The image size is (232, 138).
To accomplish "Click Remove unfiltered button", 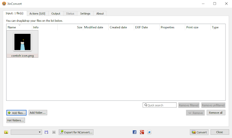I will coord(213,105).
